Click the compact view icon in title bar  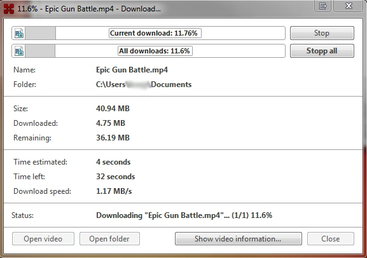click(322, 6)
